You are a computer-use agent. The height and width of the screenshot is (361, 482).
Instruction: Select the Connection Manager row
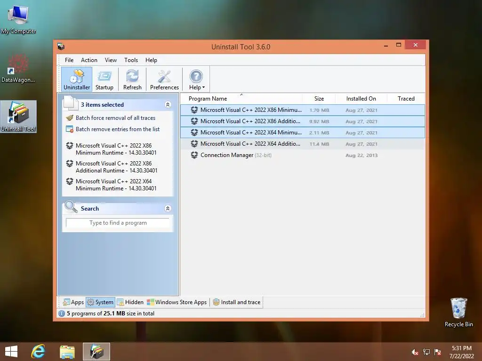(x=303, y=155)
